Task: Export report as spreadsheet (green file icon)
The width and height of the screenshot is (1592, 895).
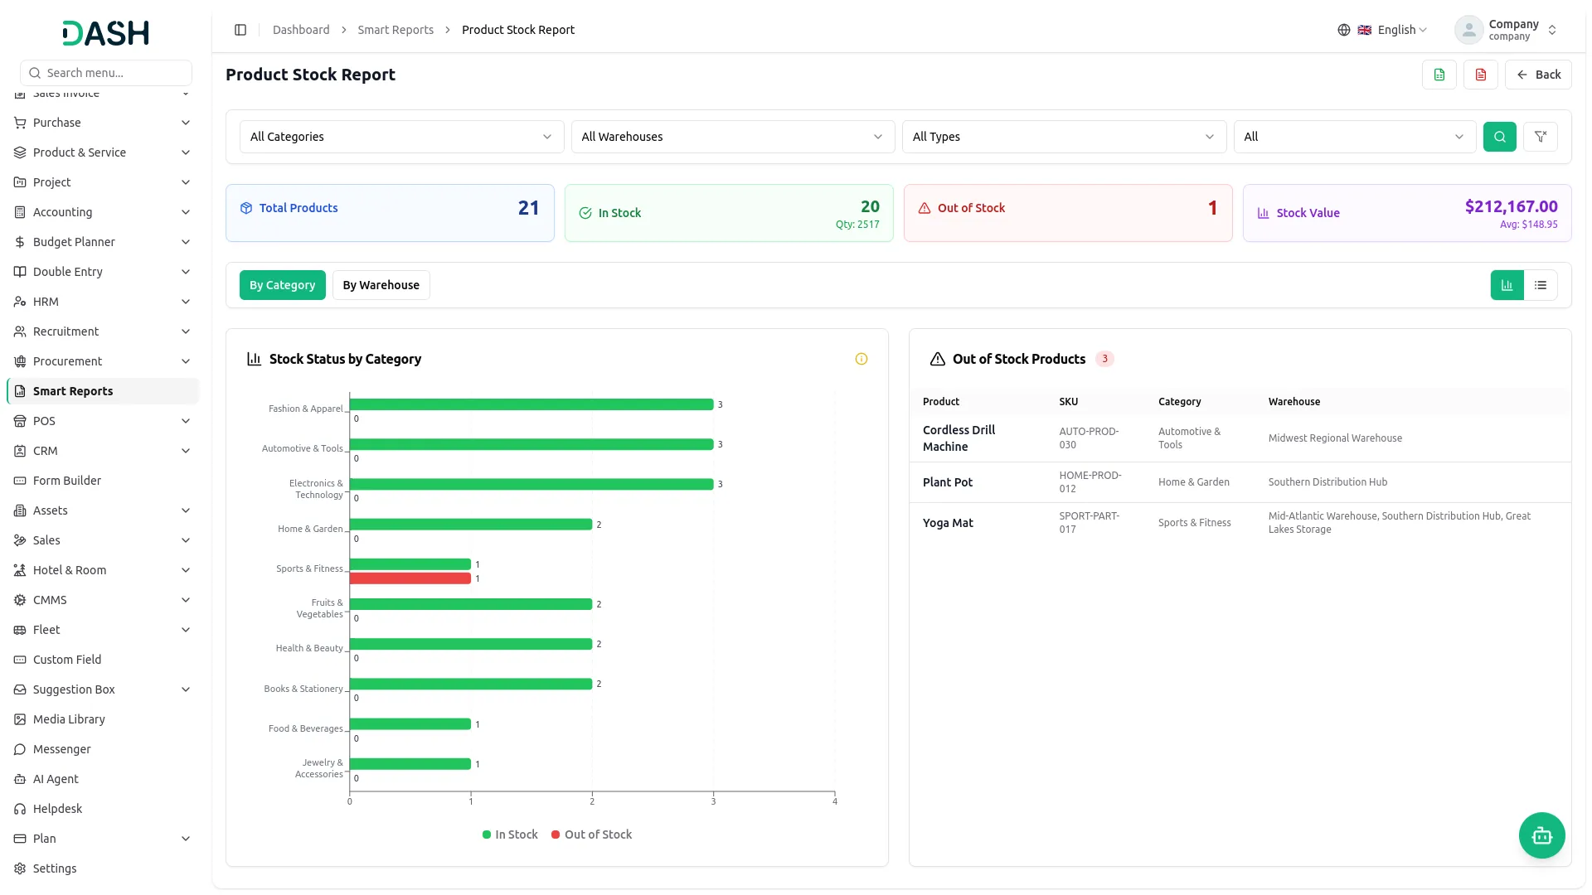Action: tap(1439, 75)
